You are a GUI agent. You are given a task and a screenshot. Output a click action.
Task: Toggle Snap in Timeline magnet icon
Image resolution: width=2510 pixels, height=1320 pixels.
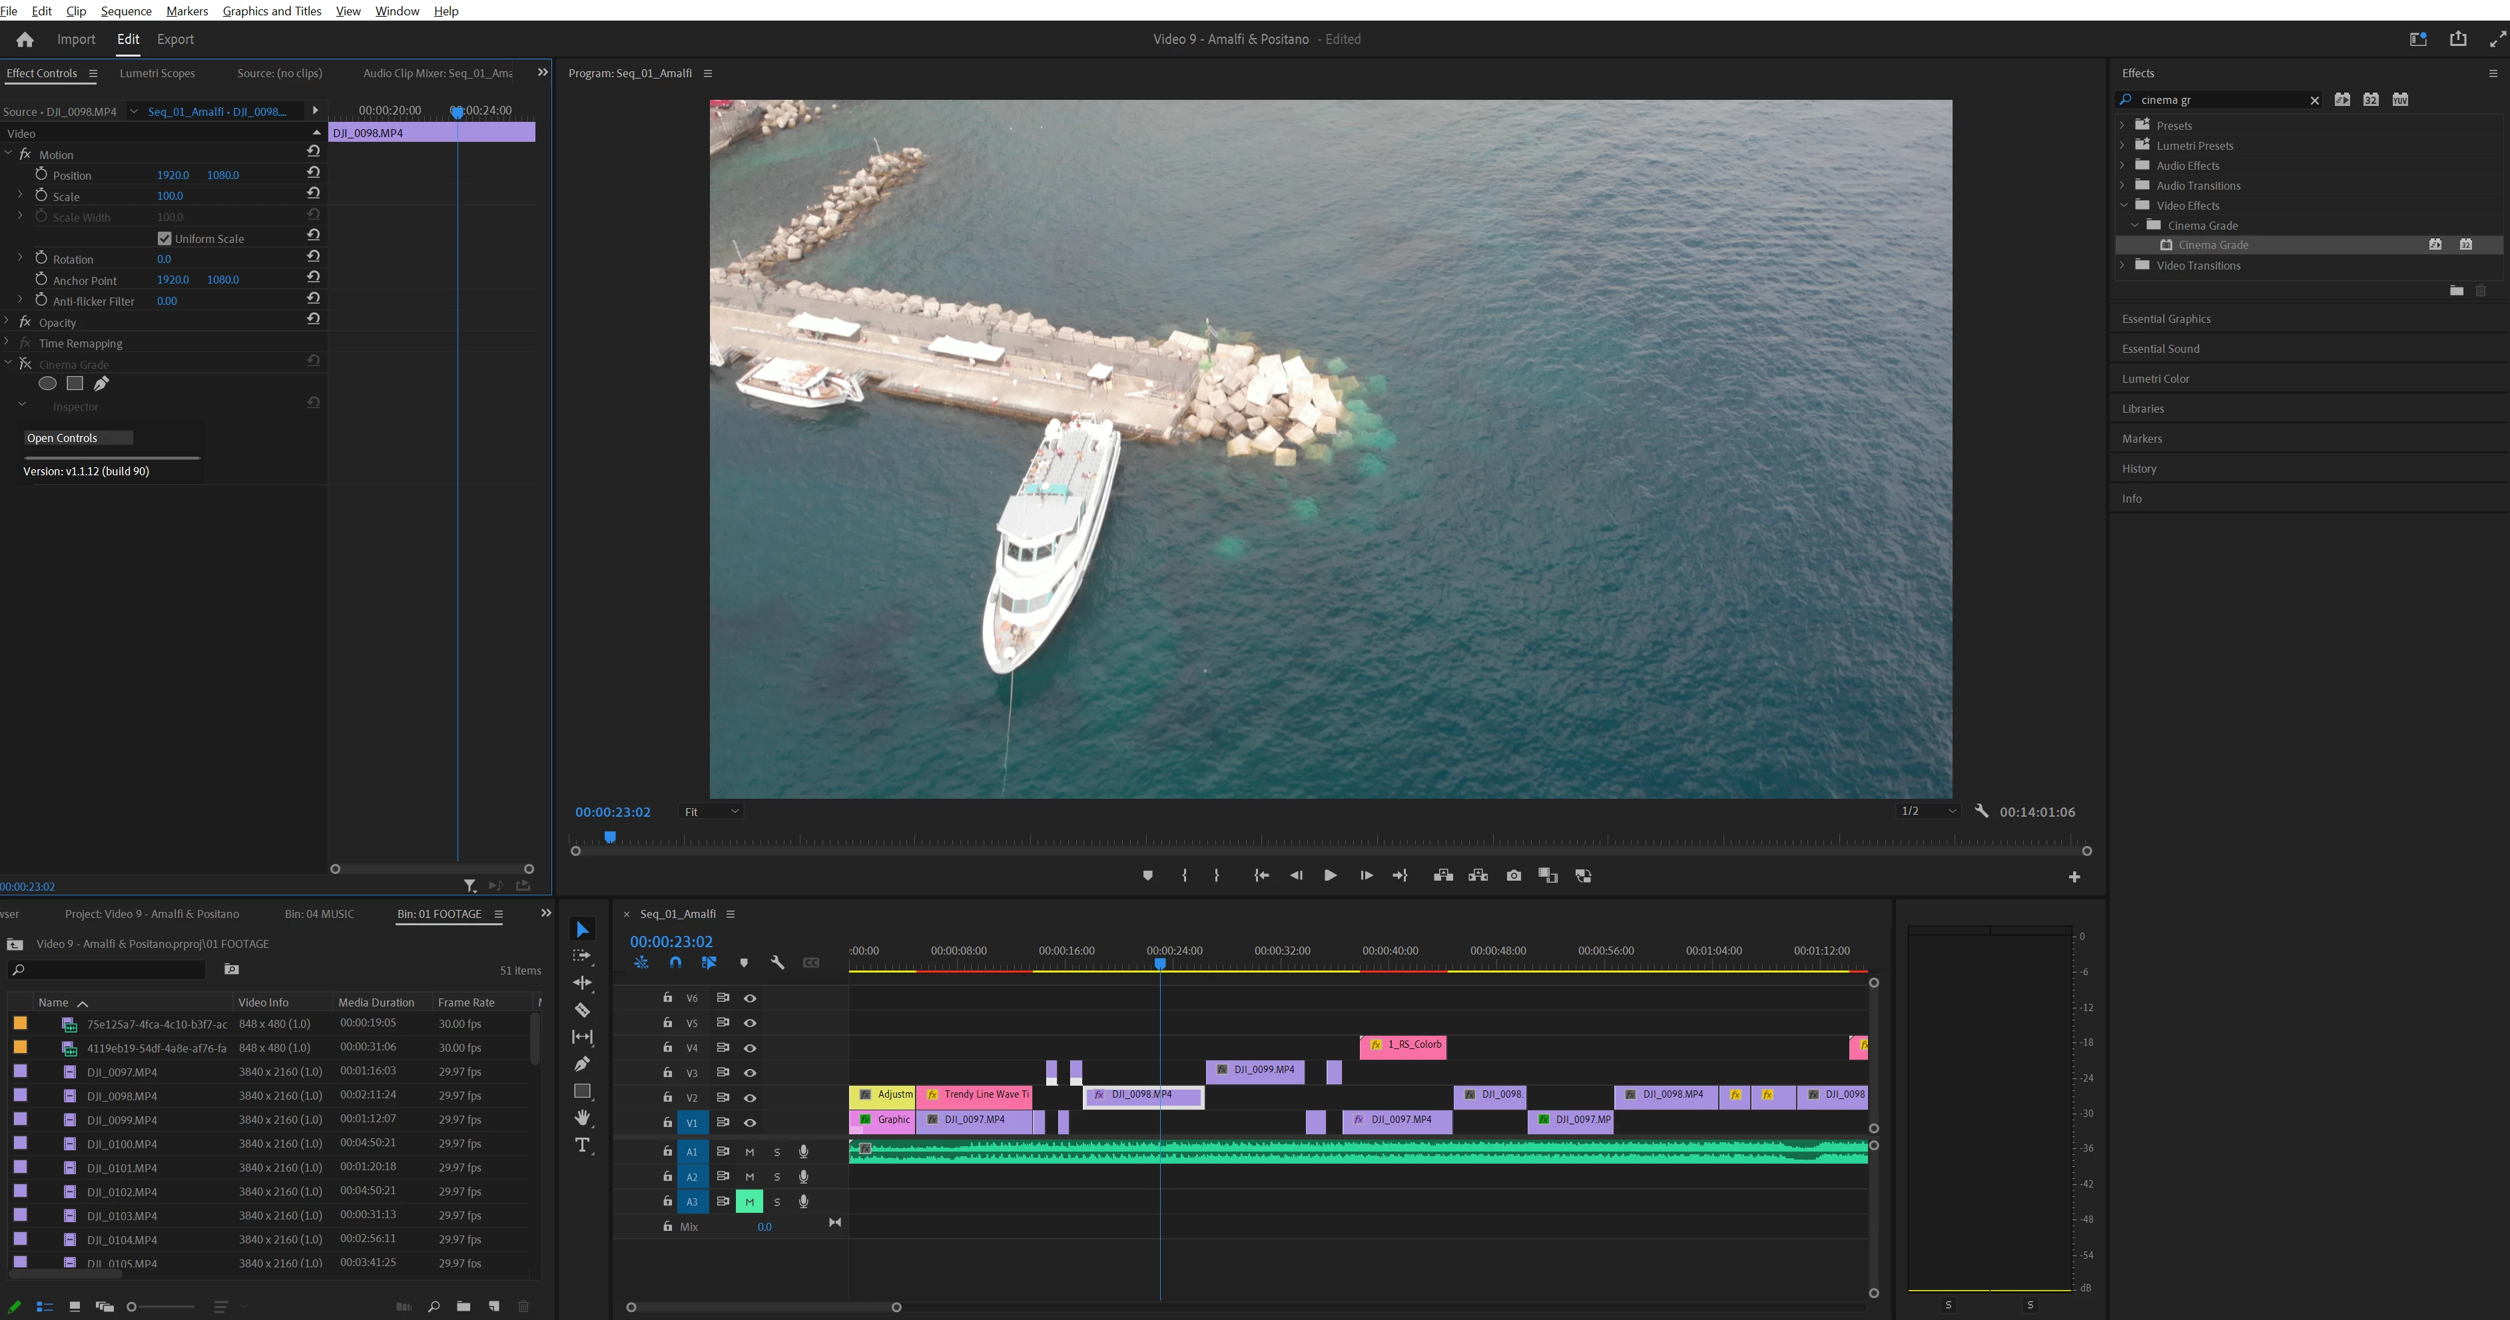pyautogui.click(x=675, y=963)
